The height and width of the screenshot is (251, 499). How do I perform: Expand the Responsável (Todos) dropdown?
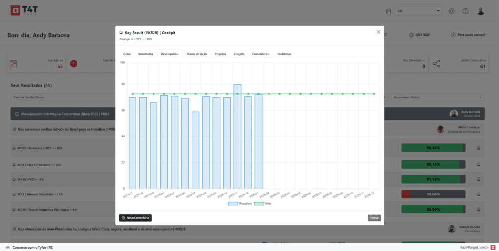(438, 97)
